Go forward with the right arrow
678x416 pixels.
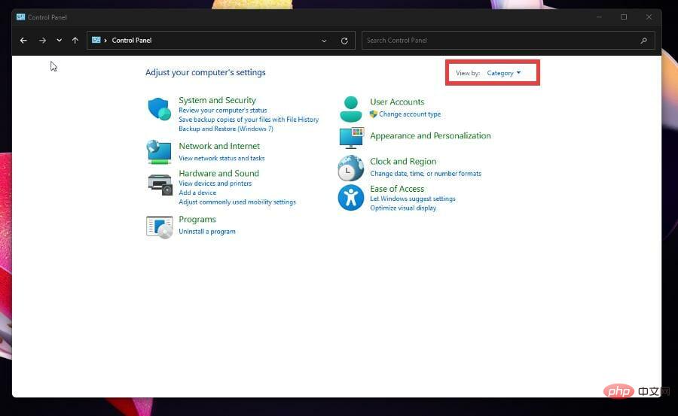point(42,40)
